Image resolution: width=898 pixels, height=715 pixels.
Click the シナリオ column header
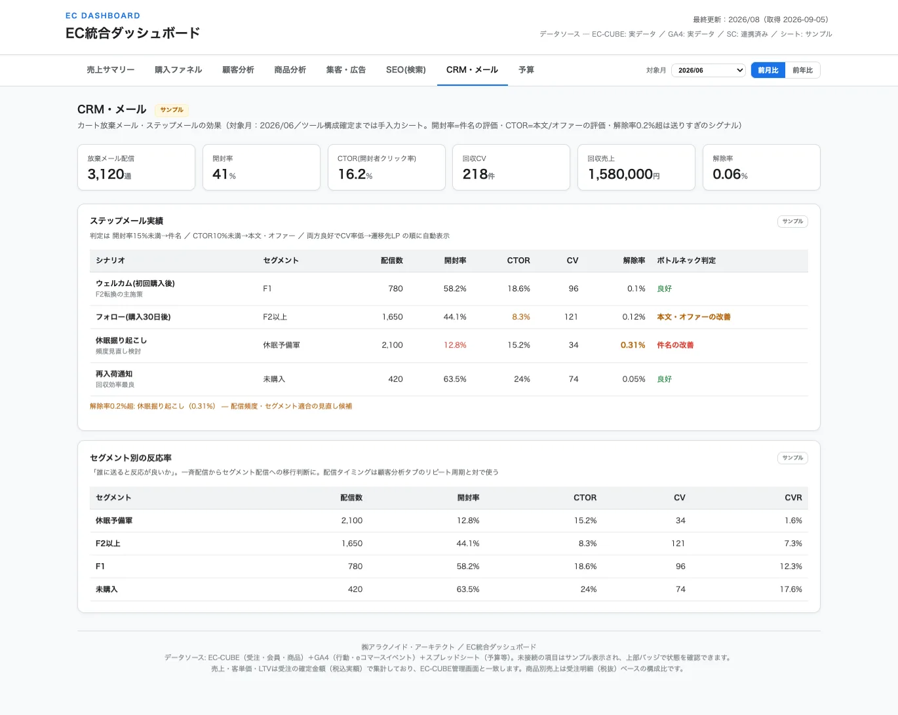[110, 261]
